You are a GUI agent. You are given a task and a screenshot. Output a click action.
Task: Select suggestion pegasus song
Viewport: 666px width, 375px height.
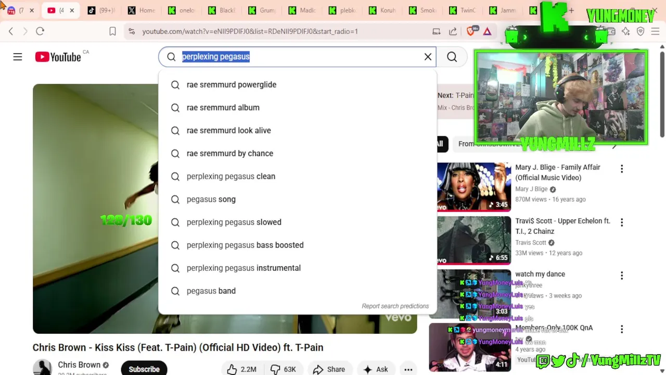[298, 199]
